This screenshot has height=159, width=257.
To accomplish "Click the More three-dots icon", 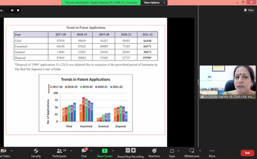I will pyautogui.click(x=212, y=151).
